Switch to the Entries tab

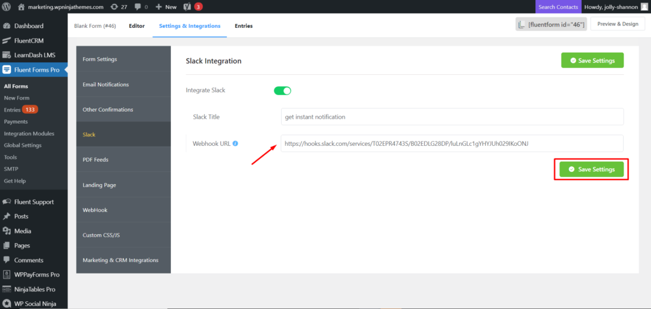(243, 25)
